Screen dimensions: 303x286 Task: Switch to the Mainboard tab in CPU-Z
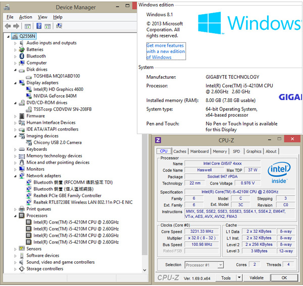pyautogui.click(x=199, y=151)
